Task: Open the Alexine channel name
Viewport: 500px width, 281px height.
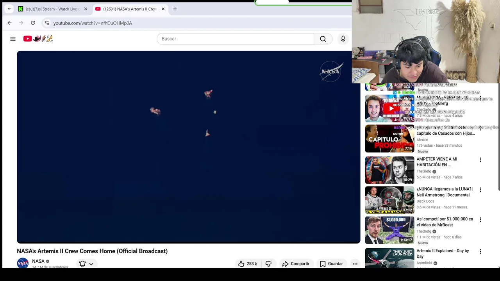Action: (x=422, y=140)
